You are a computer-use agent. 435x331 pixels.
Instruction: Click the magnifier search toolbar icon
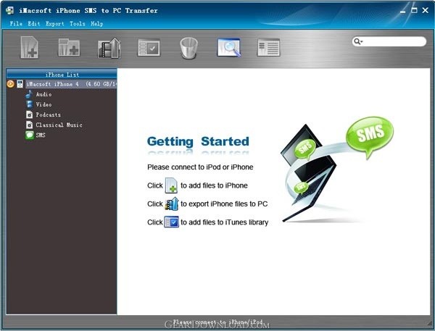point(228,47)
